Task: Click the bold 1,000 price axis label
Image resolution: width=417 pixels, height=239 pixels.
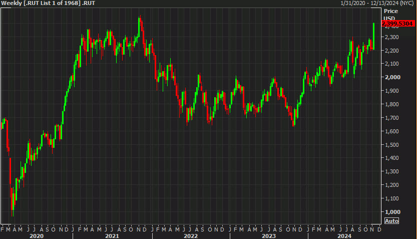Action: pos(392,212)
